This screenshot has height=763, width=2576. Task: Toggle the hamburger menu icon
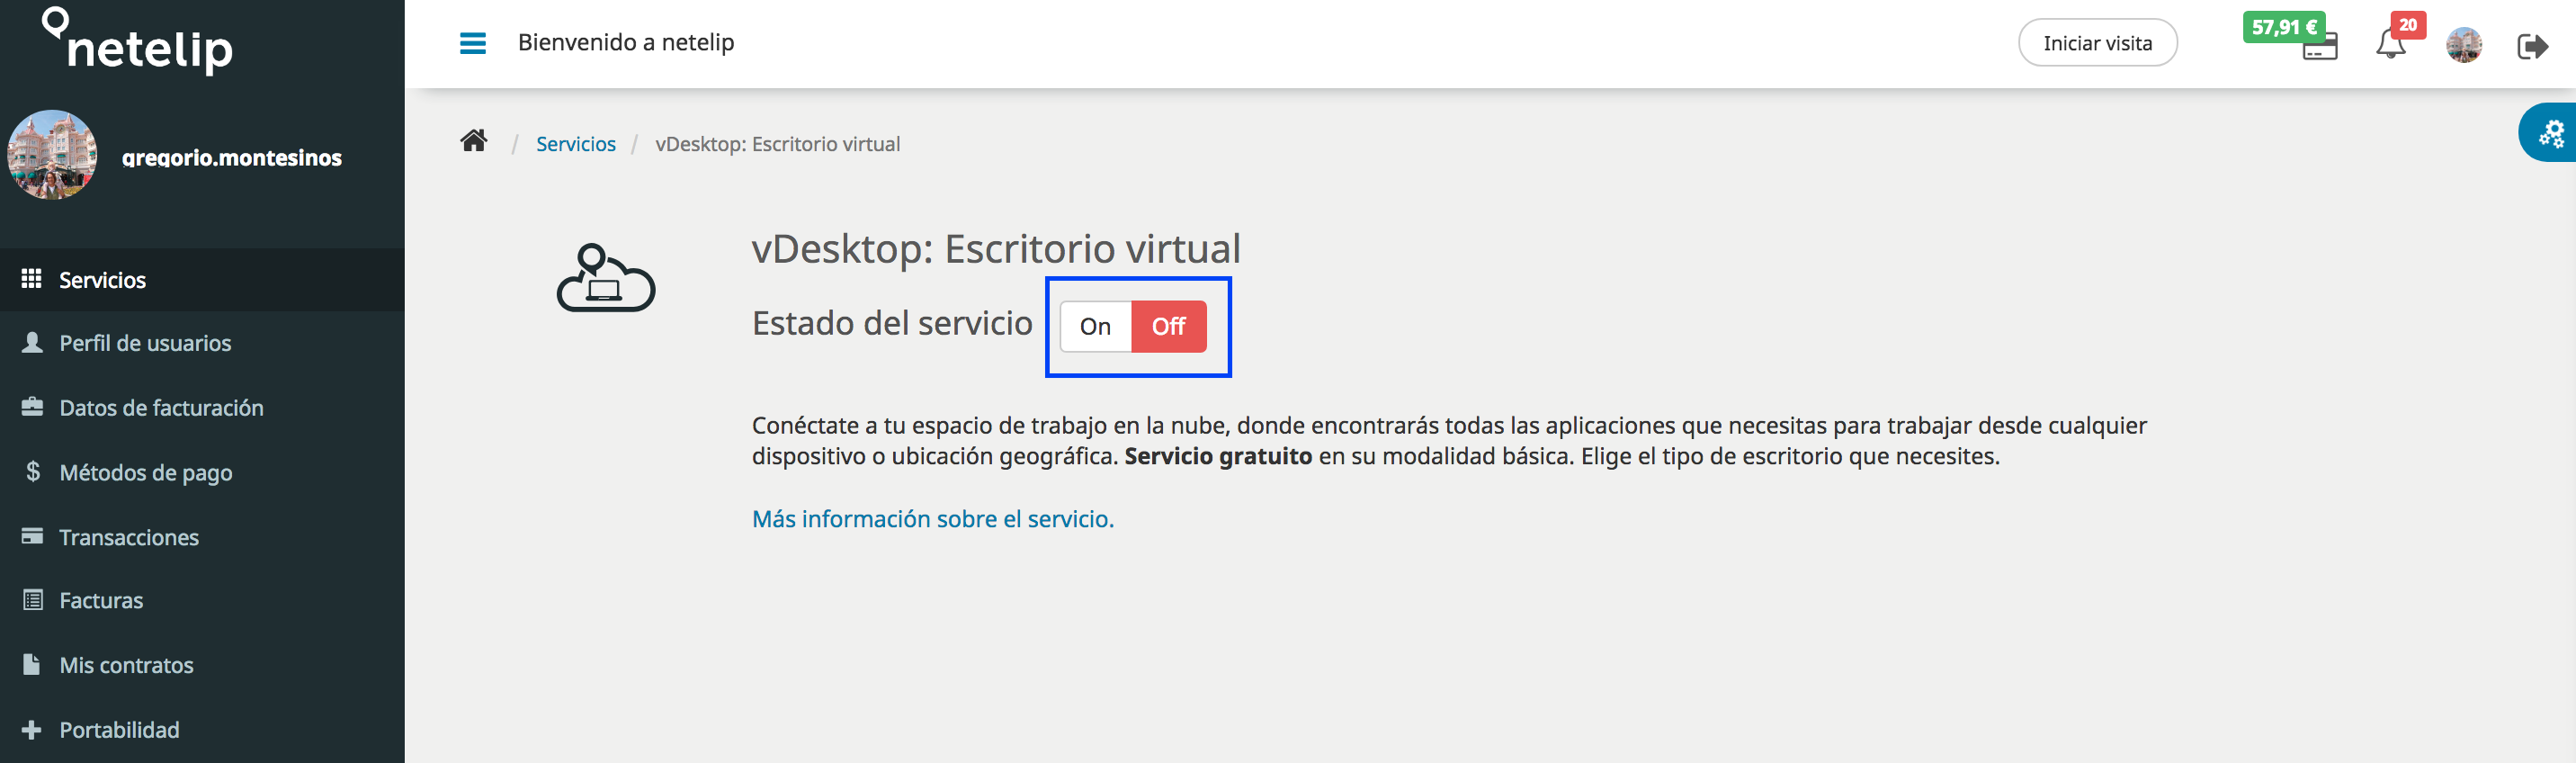(x=473, y=43)
